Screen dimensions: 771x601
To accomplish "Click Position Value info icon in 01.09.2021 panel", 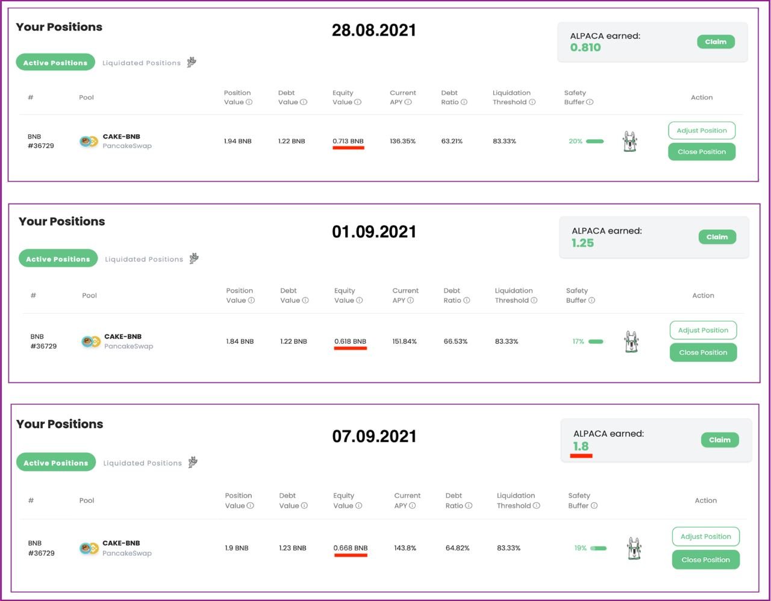I will coord(251,300).
